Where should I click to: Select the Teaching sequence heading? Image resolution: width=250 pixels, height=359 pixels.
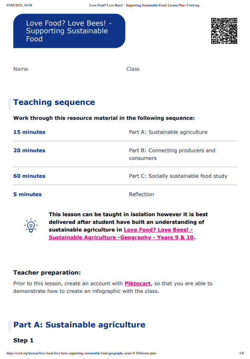point(54,102)
